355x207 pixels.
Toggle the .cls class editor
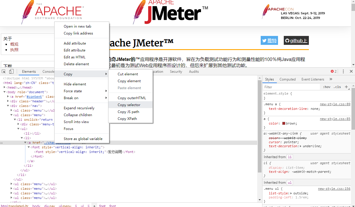[338, 87]
